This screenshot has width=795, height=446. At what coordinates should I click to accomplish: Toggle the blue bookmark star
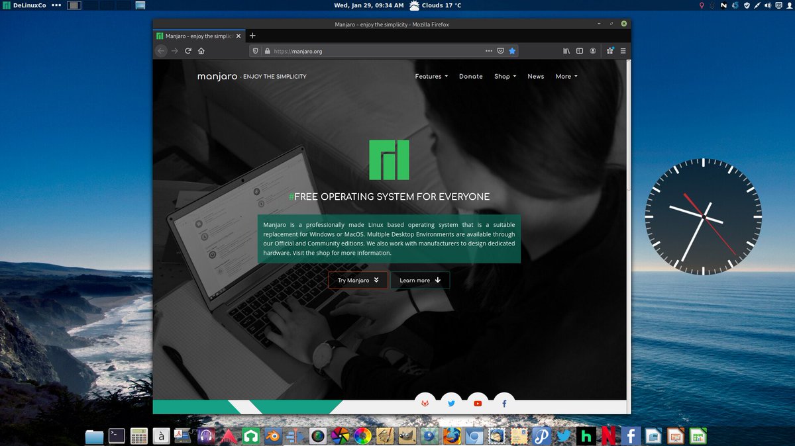click(512, 51)
